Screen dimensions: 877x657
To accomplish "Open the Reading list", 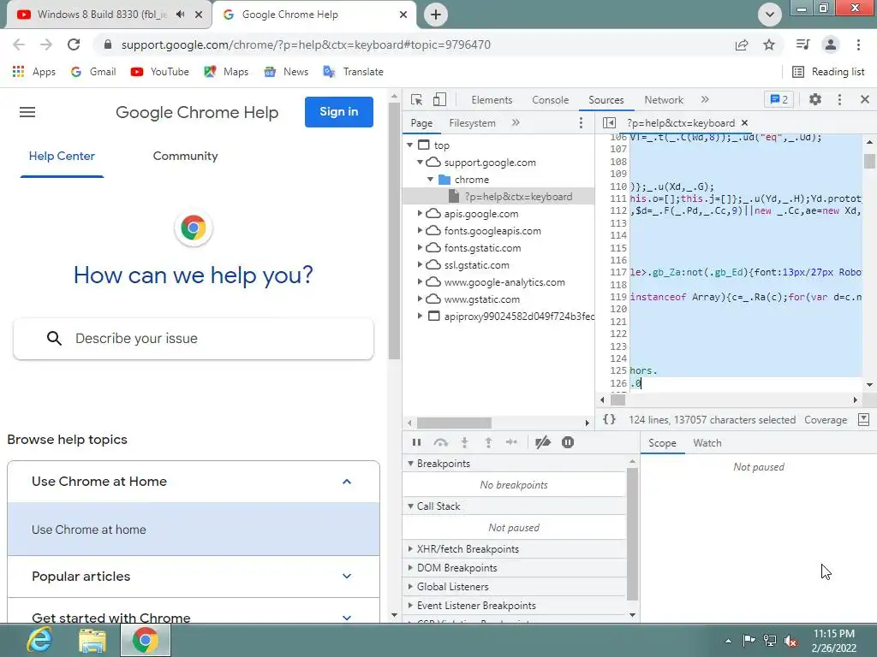I will [828, 72].
